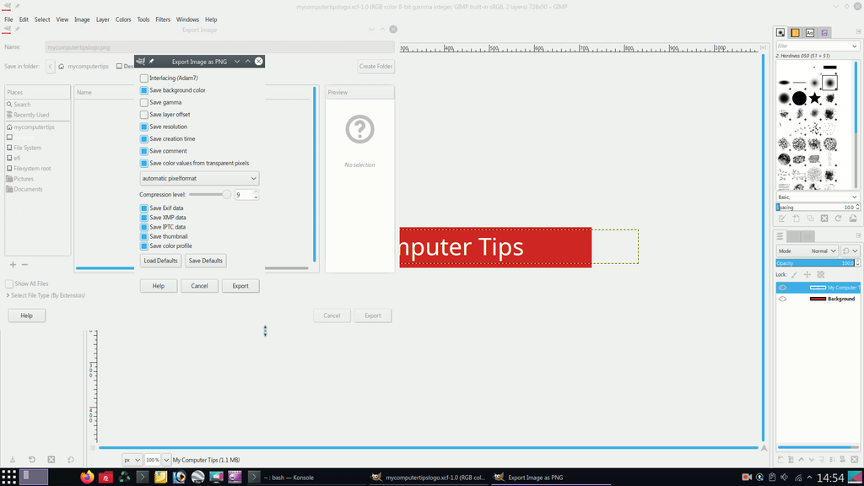864x486 pixels.
Task: Select the large solid round brush
Action: coord(799,98)
